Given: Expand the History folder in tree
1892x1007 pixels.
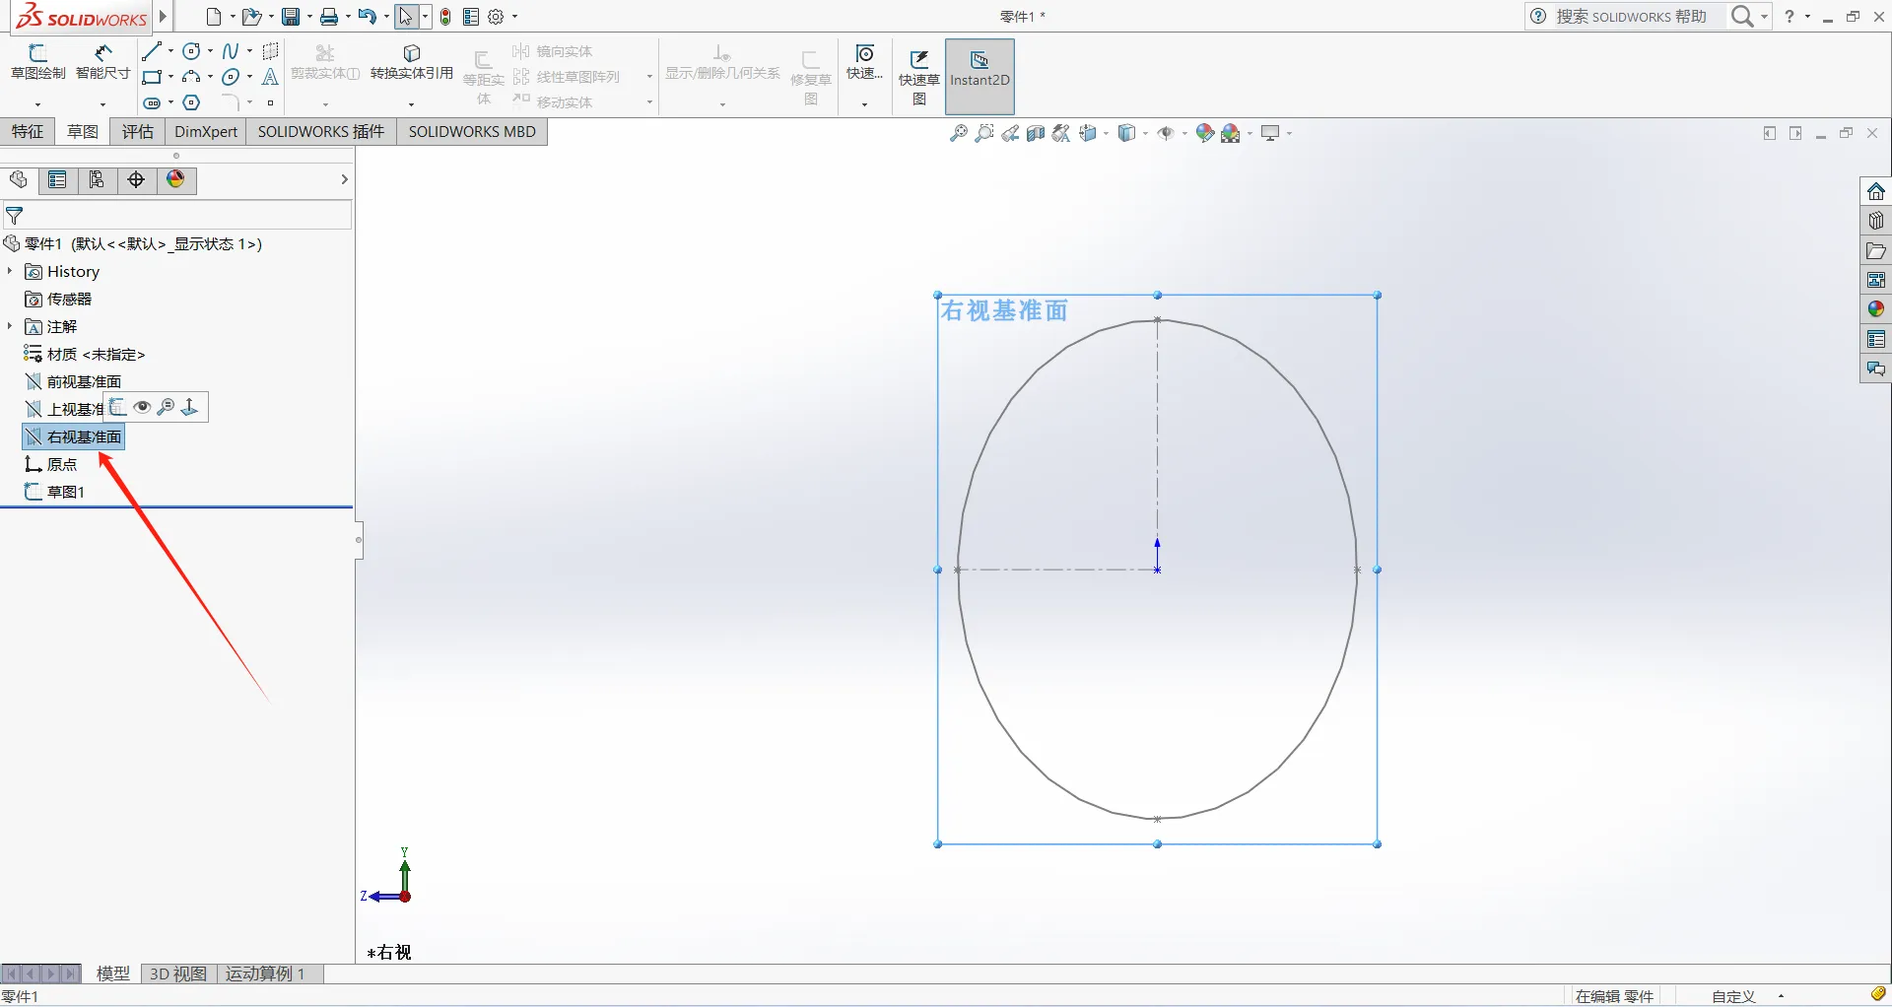Looking at the screenshot, I should [10, 271].
